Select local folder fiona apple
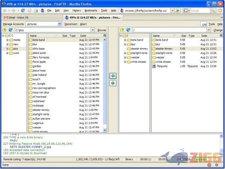The height and width of the screenshot is (169, 225). pyautogui.click(x=66, y=62)
